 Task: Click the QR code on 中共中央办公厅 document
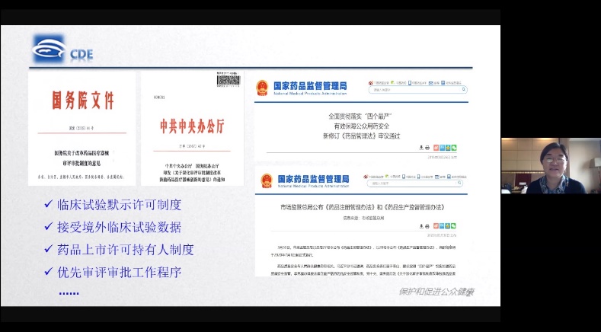tap(228, 80)
